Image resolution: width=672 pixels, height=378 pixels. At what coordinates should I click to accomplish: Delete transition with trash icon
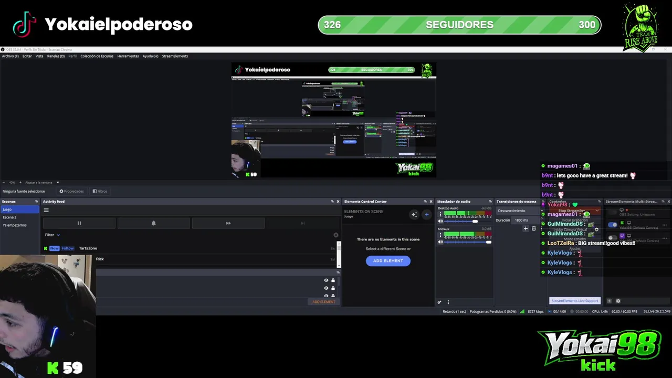tap(534, 228)
